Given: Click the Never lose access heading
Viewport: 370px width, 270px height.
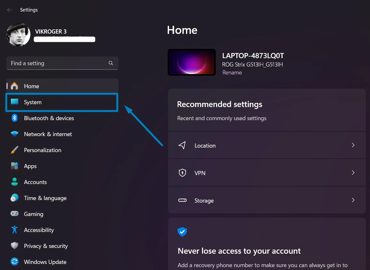Looking at the screenshot, I should click(x=239, y=251).
